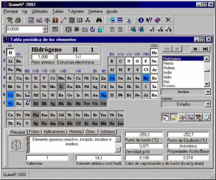Click the crystal structure cube icon
The image size is (216, 180).
(x=17, y=145)
